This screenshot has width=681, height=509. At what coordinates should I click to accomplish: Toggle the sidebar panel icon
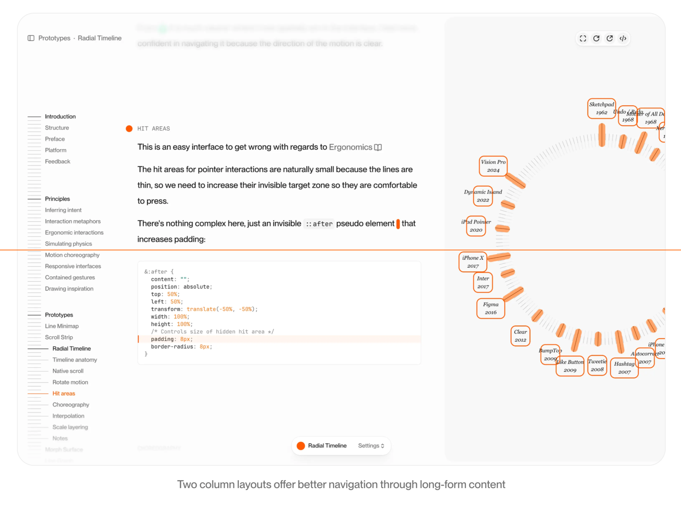(x=31, y=38)
